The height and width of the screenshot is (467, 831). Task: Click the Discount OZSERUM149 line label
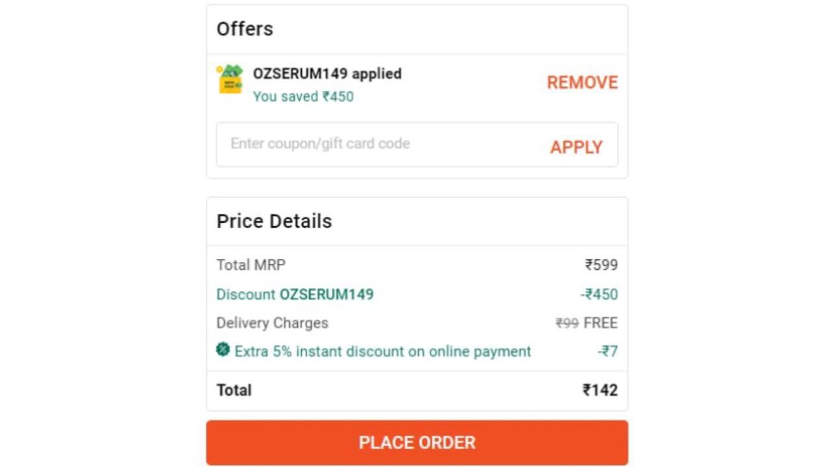(x=295, y=294)
